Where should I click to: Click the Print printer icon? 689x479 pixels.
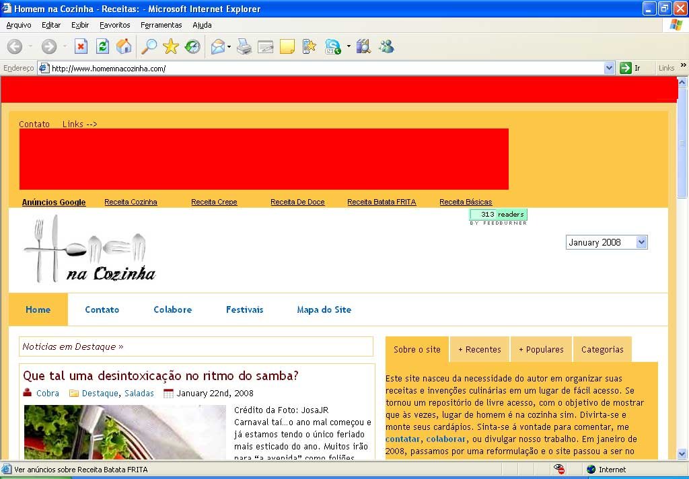point(244,46)
